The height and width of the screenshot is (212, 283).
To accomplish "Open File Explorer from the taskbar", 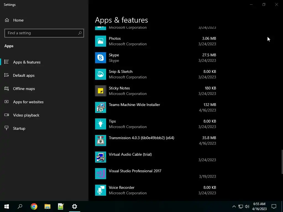I will pos(48,206).
